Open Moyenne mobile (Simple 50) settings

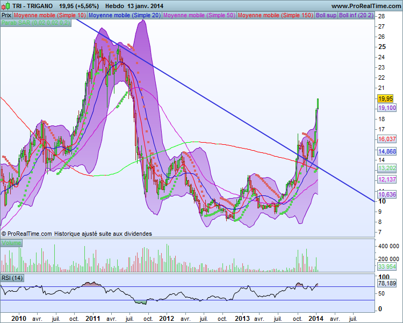(x=199, y=15)
